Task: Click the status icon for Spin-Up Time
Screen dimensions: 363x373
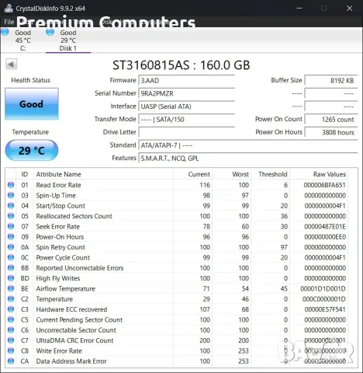Action: [x=11, y=195]
